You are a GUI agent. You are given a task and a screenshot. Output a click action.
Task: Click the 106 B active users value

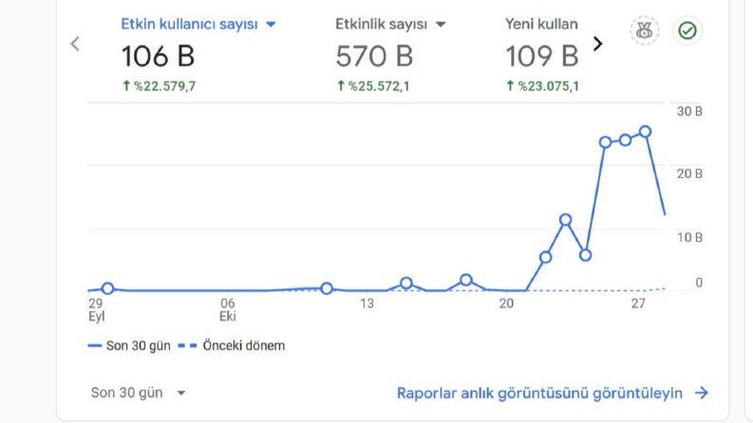pyautogui.click(x=158, y=56)
